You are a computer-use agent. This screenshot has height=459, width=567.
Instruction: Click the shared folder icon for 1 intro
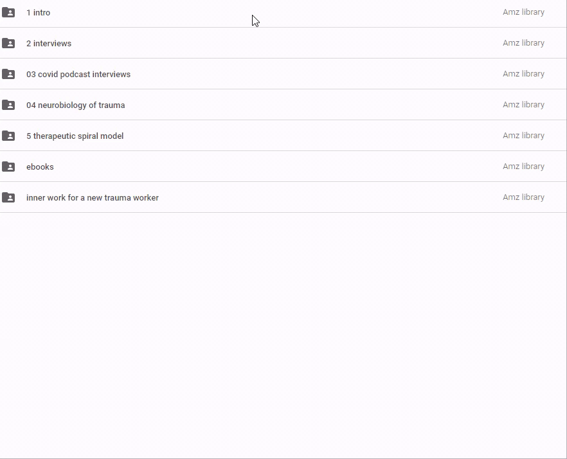point(8,12)
